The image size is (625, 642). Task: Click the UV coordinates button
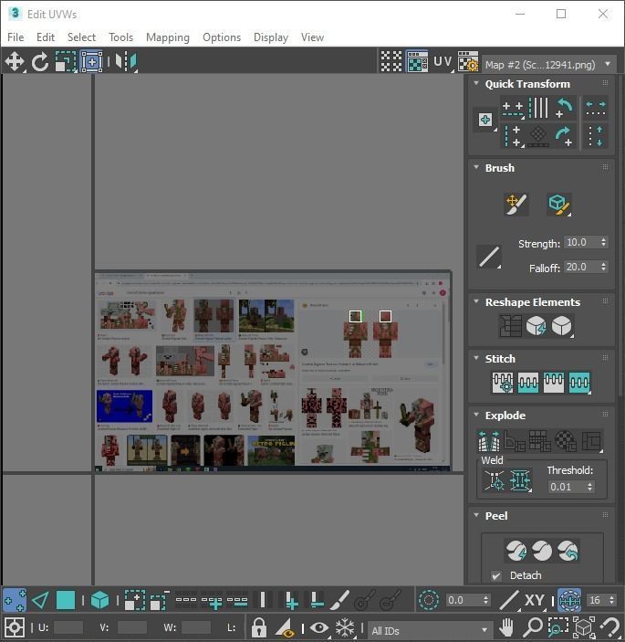coord(443,62)
